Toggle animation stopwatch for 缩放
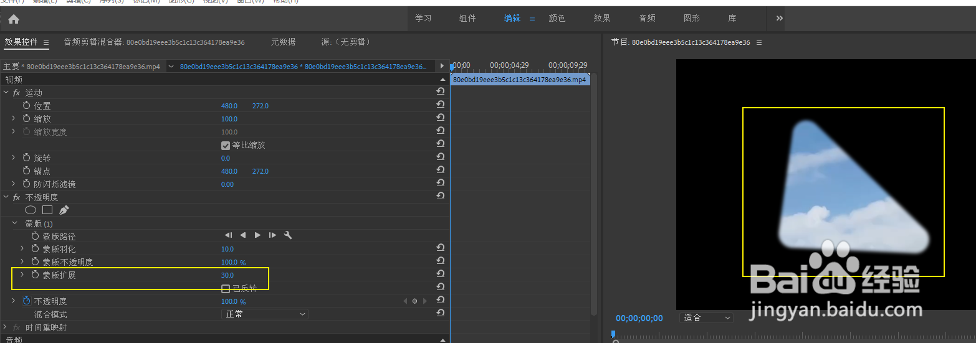The image size is (976, 343). (x=26, y=118)
